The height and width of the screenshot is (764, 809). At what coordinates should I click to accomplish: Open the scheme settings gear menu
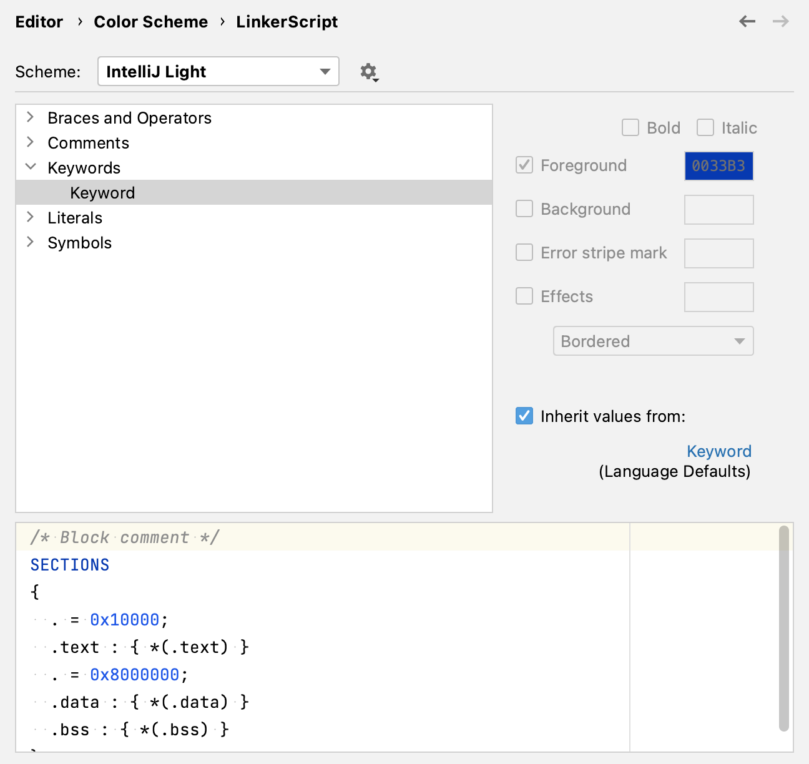(x=368, y=71)
